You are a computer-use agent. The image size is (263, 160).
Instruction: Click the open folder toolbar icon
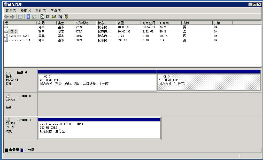54,17
